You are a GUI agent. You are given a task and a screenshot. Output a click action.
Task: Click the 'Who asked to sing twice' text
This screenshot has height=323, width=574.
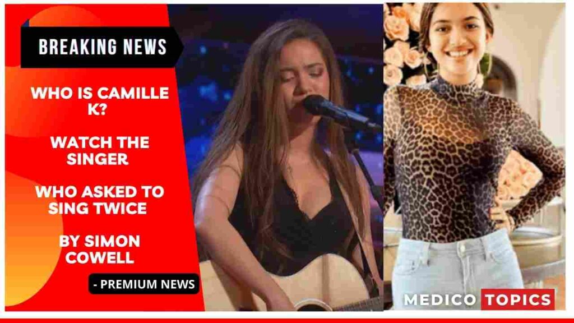pyautogui.click(x=100, y=200)
